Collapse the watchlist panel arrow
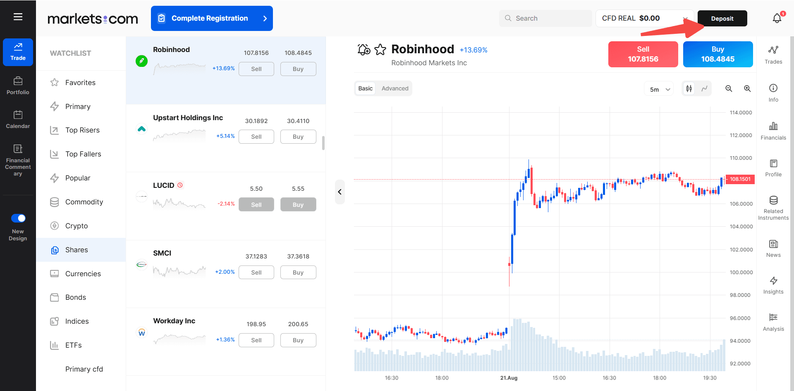The image size is (794, 391). coord(340,192)
